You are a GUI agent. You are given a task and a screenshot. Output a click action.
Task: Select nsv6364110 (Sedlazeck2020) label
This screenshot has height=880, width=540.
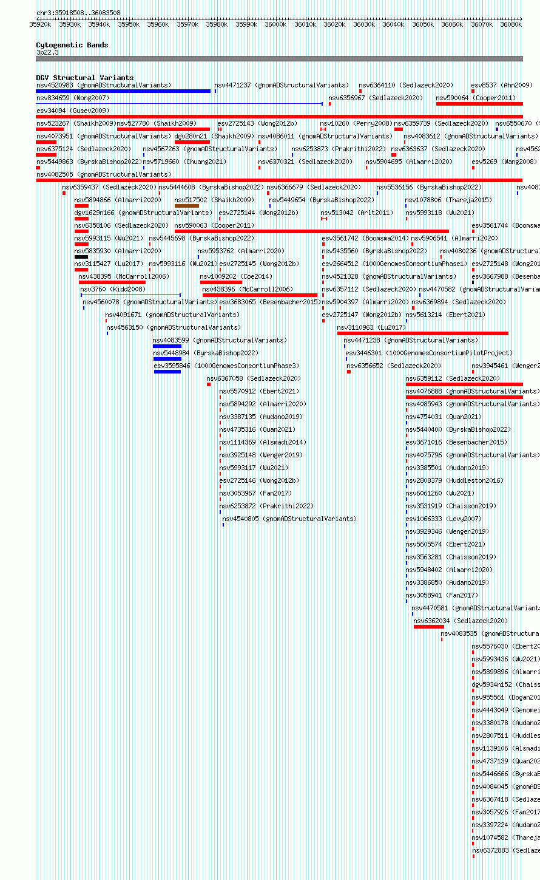point(406,85)
